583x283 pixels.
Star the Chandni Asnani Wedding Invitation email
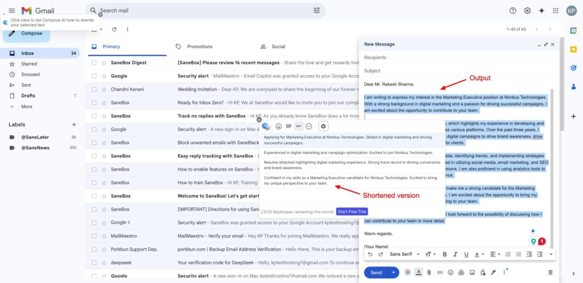coord(104,89)
